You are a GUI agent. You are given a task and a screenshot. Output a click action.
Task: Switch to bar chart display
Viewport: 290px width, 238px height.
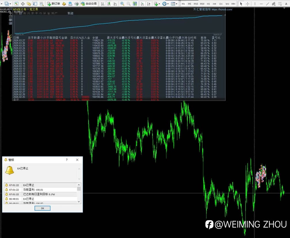[103, 4]
